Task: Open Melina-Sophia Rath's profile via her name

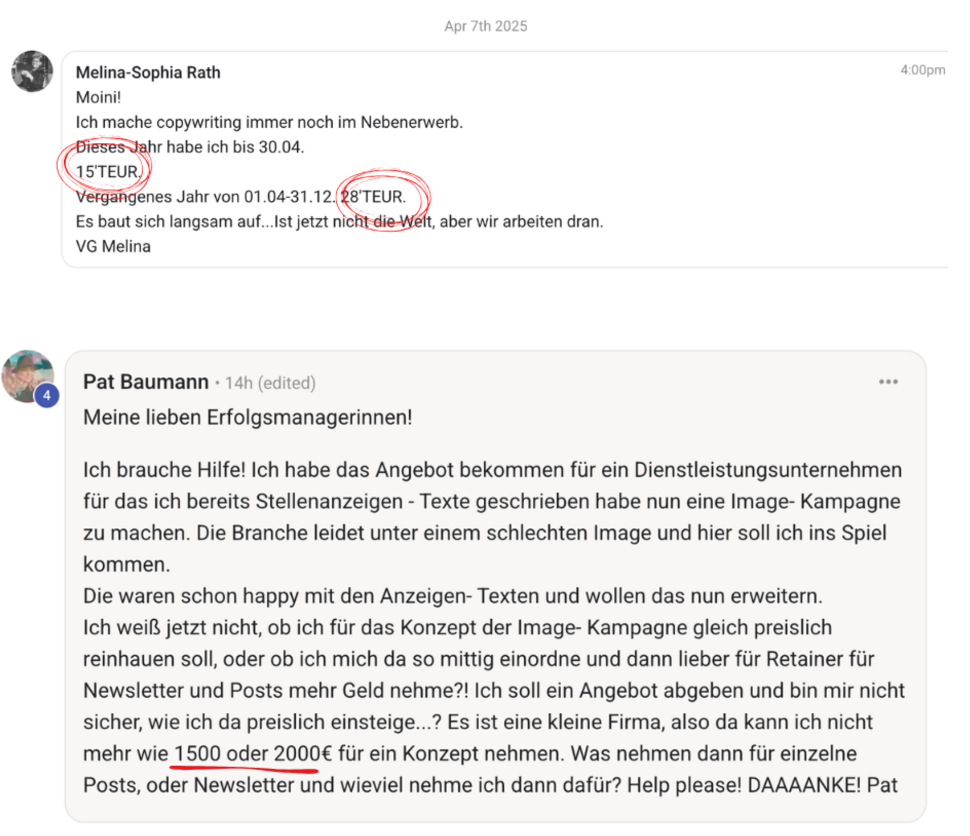Action: pyautogui.click(x=148, y=72)
